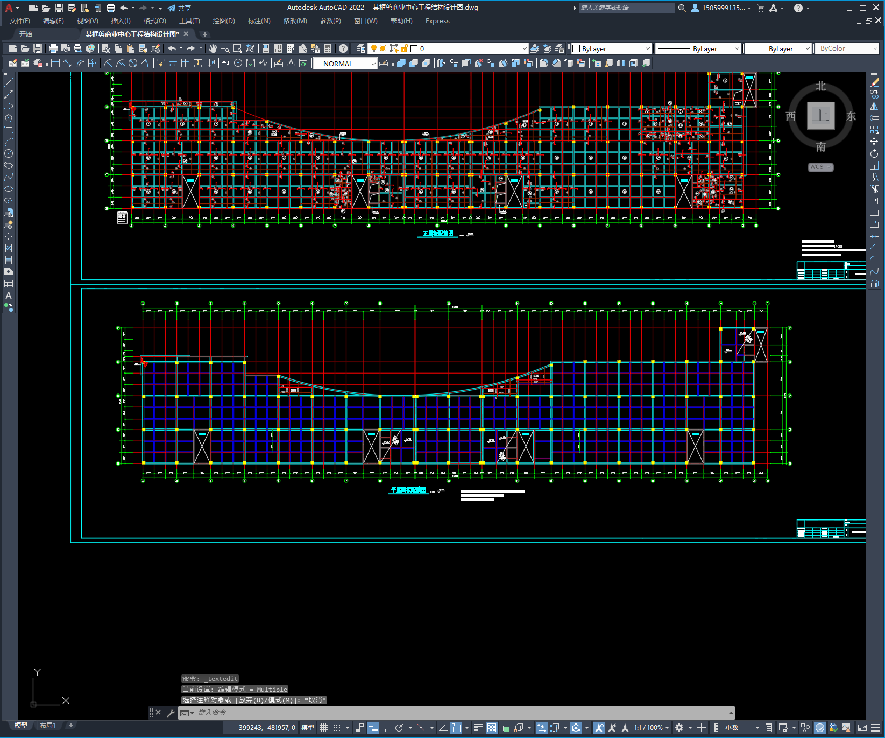Choose the Hatch tool in left toolbar
The width and height of the screenshot is (885, 738).
pos(9,248)
